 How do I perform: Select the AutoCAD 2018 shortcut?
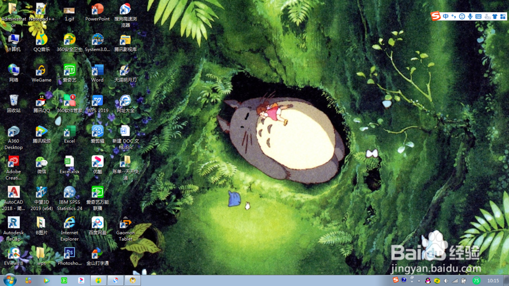coord(14,198)
